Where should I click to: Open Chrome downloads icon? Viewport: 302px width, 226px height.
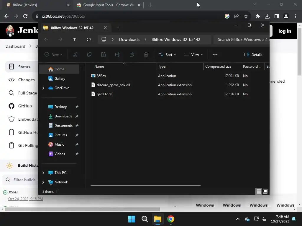click(267, 16)
